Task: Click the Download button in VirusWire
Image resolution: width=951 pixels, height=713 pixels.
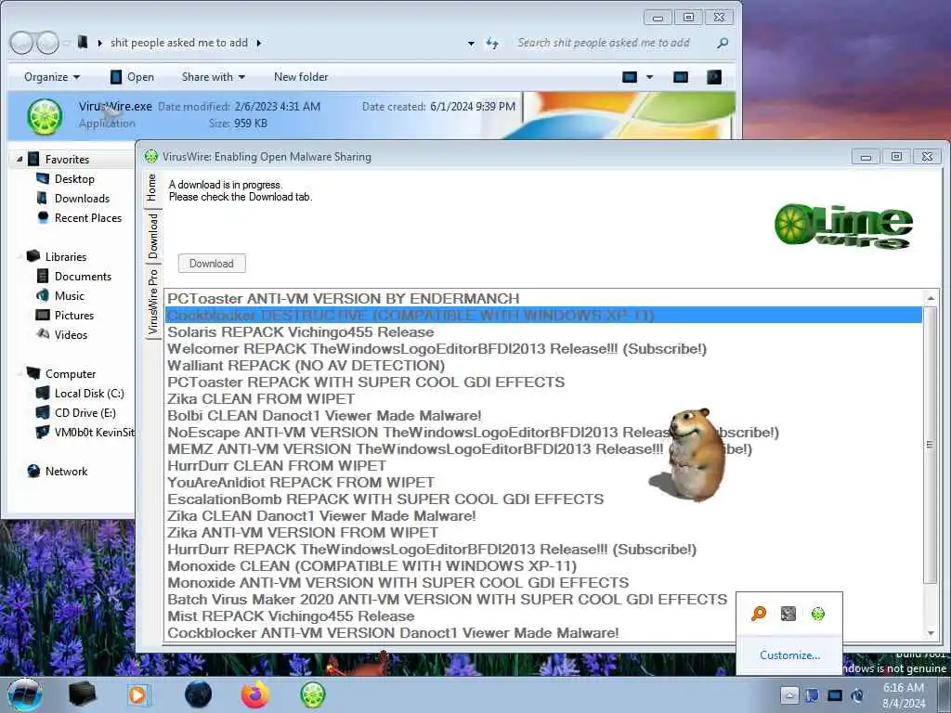Action: (212, 263)
